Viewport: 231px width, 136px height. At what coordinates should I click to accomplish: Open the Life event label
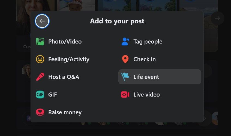[x=146, y=77]
